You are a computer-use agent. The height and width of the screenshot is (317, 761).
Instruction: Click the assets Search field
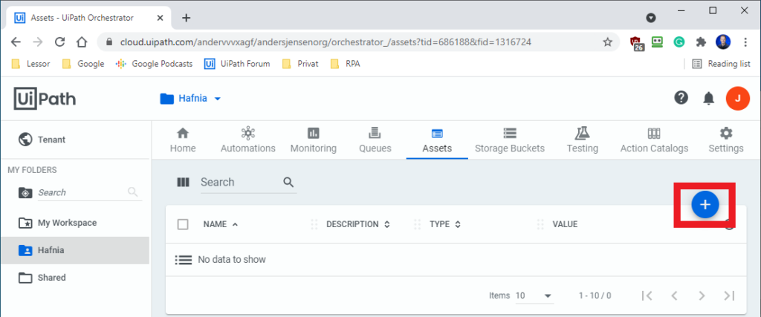pyautogui.click(x=241, y=182)
